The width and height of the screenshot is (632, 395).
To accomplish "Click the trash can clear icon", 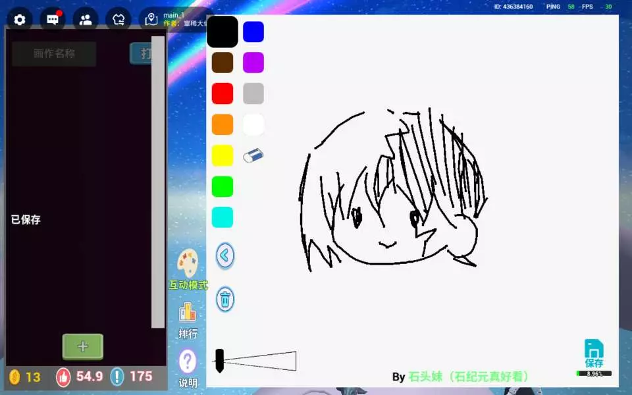I will (x=225, y=299).
